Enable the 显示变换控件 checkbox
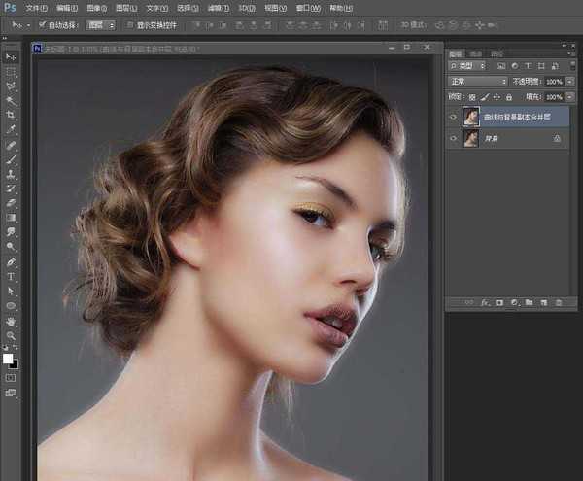583x481 pixels. coord(129,23)
